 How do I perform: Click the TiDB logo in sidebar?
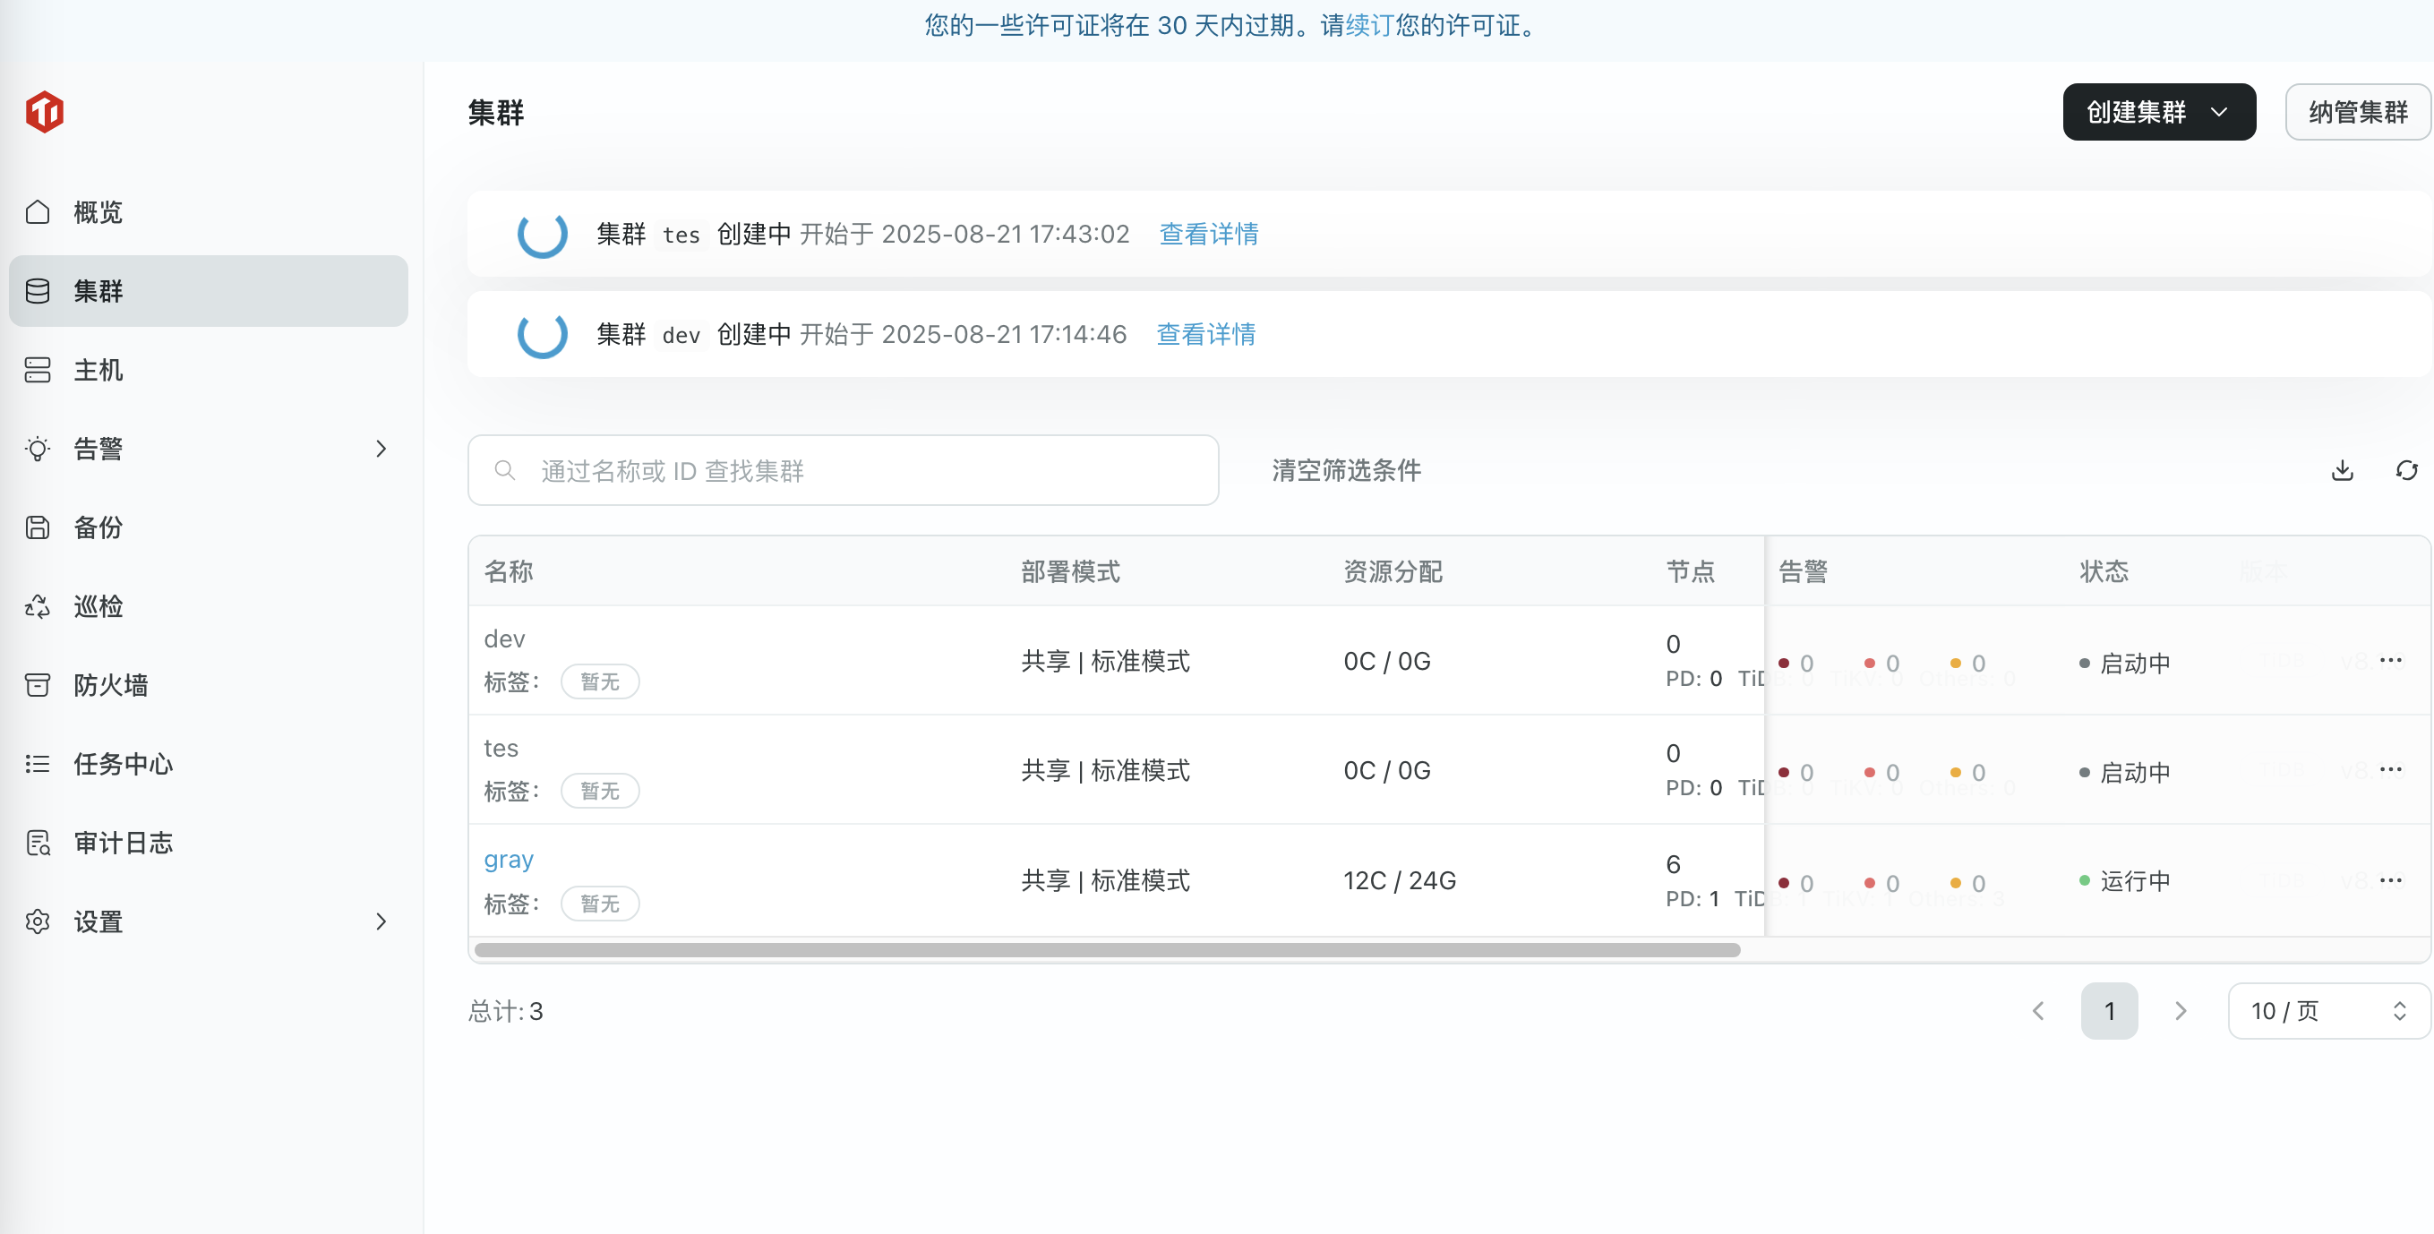[45, 112]
